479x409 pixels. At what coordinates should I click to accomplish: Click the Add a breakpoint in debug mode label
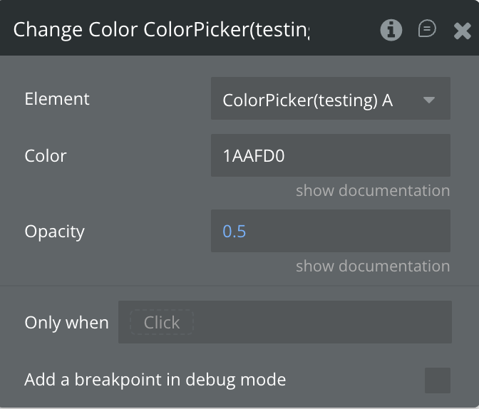(155, 380)
